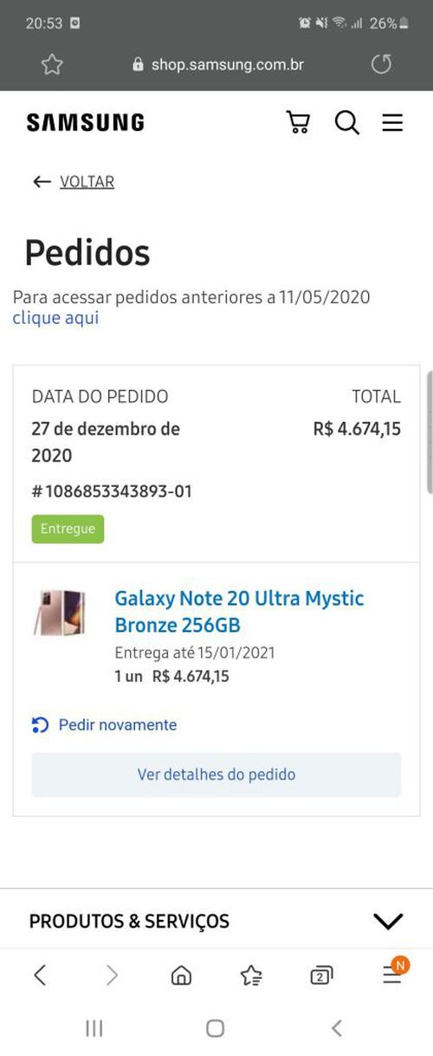Image resolution: width=433 pixels, height=1056 pixels.
Task: Tap Pedir novamente reorder link
Action: pyautogui.click(x=104, y=725)
